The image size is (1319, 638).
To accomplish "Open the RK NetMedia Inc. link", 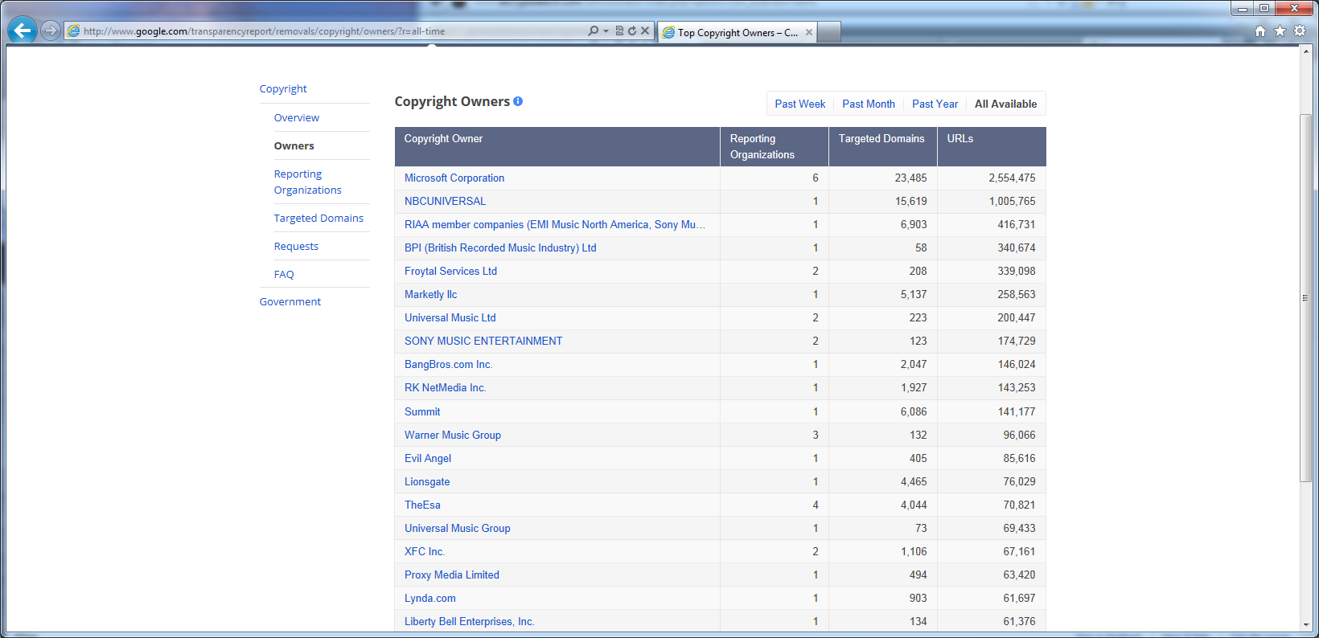I will click(445, 387).
